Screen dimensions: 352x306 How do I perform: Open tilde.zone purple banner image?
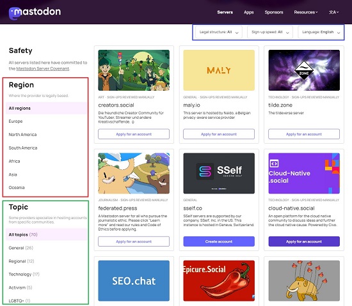coord(304,70)
